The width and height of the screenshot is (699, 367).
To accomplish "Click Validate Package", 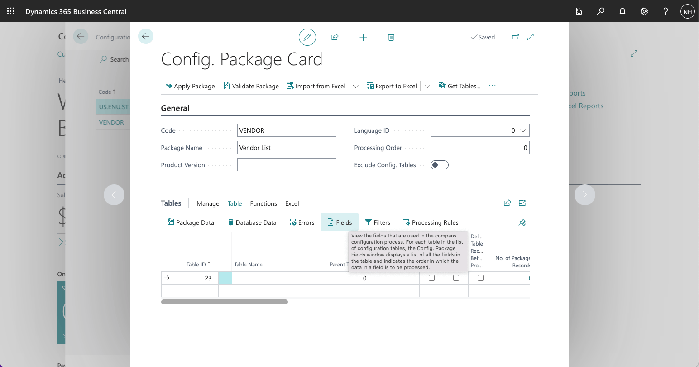I will (x=251, y=86).
